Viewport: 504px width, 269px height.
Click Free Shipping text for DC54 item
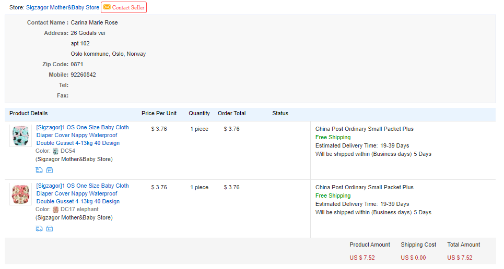(x=333, y=138)
